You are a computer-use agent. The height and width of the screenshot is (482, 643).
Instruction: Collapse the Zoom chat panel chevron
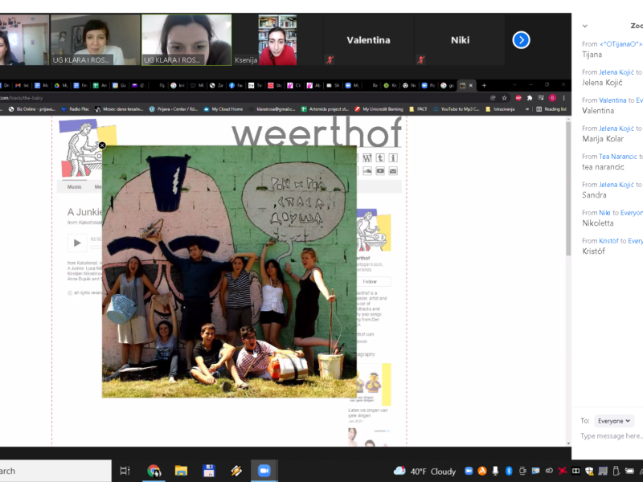pyautogui.click(x=585, y=26)
